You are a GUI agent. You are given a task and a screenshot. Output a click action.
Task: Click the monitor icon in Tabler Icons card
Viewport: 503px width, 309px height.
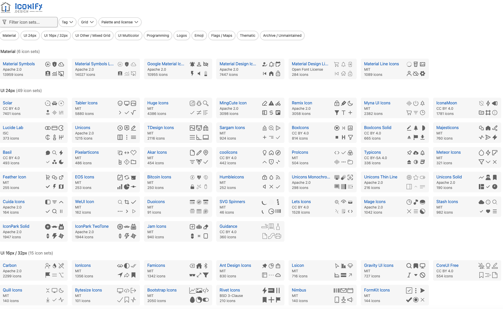[x=127, y=103]
